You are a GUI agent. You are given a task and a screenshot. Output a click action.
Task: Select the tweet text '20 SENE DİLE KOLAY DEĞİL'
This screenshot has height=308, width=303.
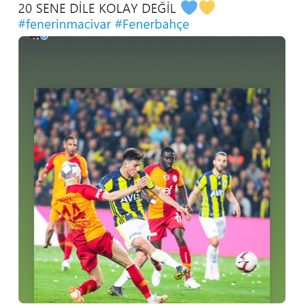coord(97,9)
